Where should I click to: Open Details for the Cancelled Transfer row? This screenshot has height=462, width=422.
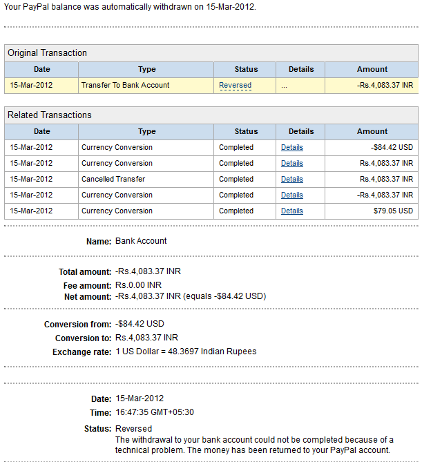(x=291, y=180)
